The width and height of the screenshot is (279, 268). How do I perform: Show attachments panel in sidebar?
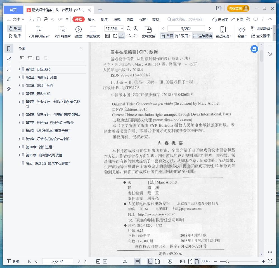tap(9, 79)
